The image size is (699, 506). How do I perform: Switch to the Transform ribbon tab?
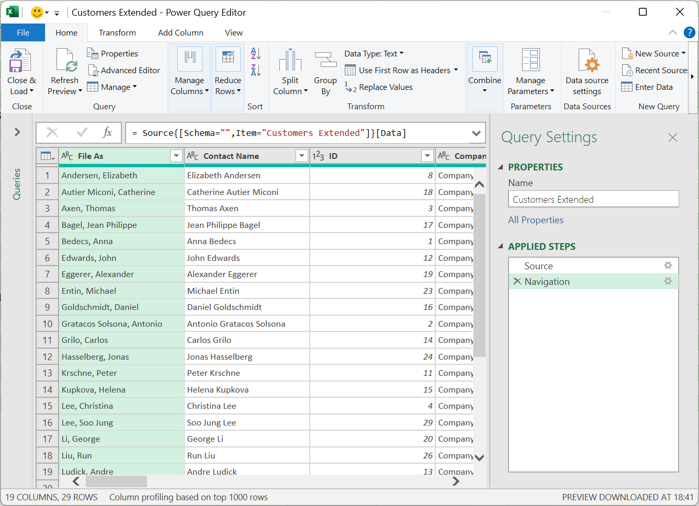pyautogui.click(x=117, y=32)
